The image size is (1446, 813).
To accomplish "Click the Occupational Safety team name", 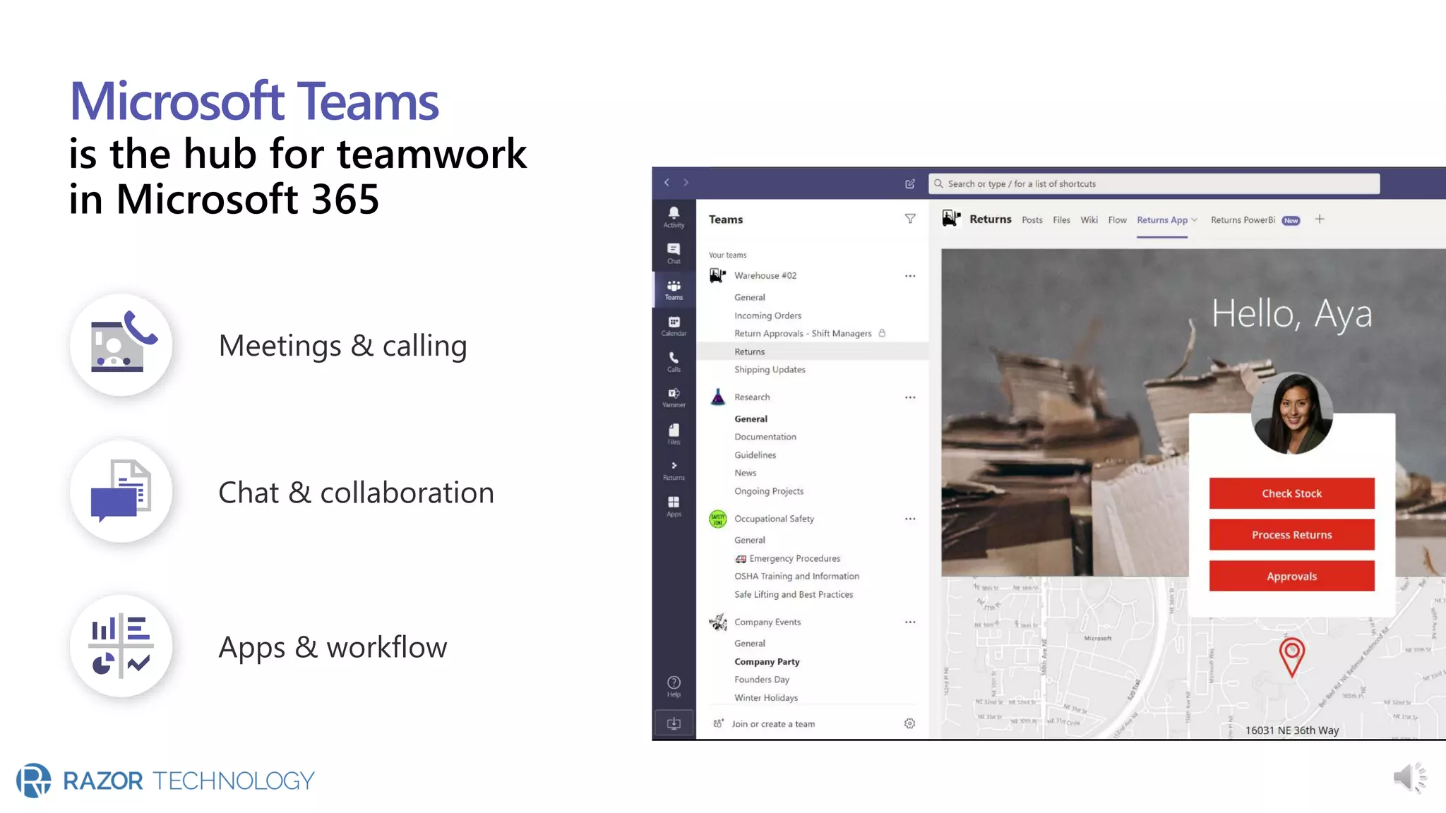I will coord(774,519).
